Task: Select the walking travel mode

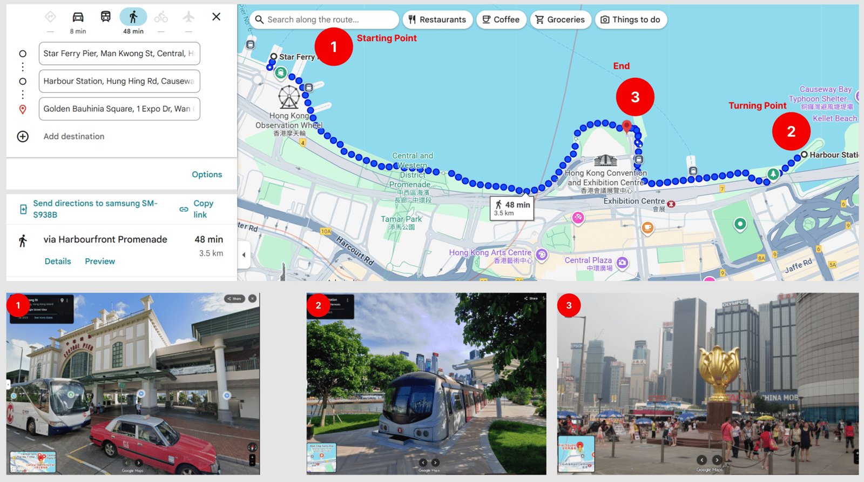Action: pos(133,17)
